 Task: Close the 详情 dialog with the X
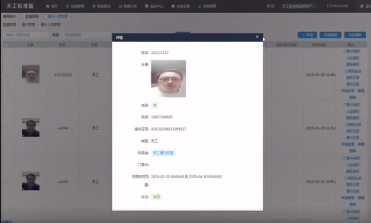point(257,37)
